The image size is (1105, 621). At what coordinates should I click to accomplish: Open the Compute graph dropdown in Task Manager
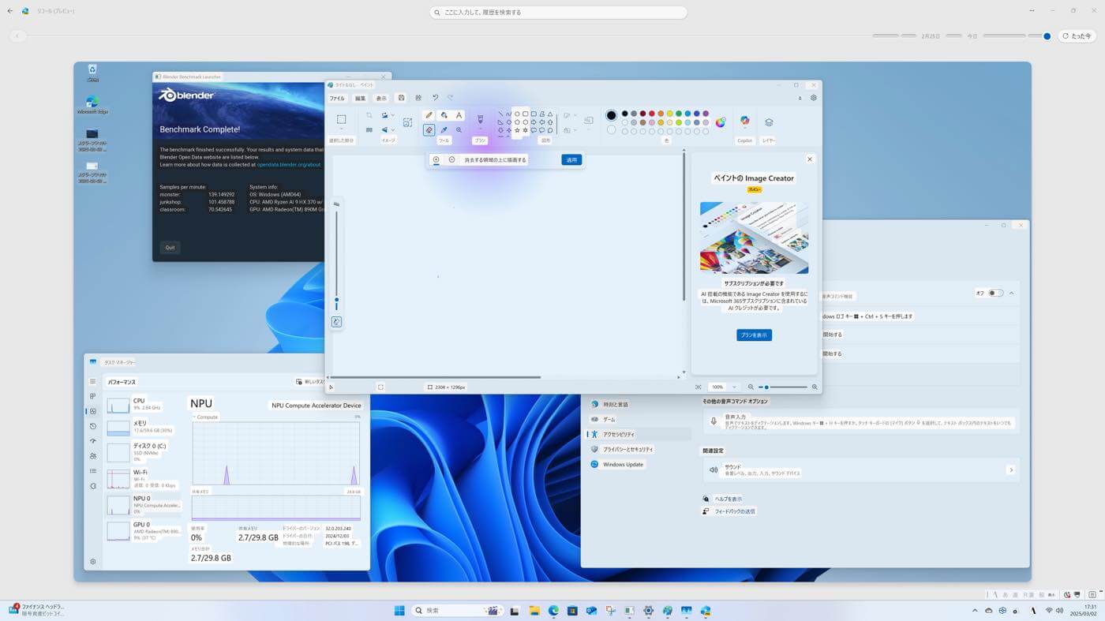coord(205,417)
